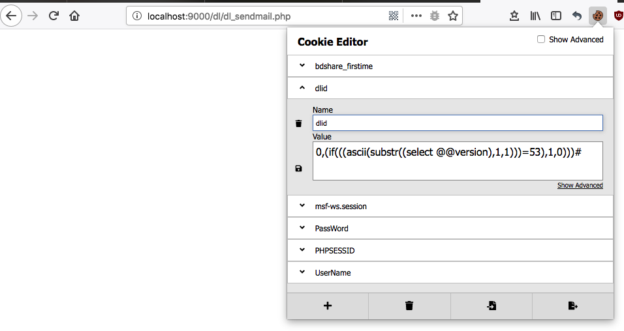
Task: Click the Show Advanced link under Value
Action: [x=580, y=186]
